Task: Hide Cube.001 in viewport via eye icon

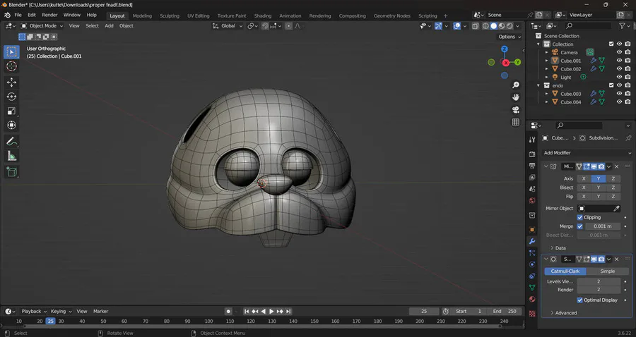Action: click(619, 61)
